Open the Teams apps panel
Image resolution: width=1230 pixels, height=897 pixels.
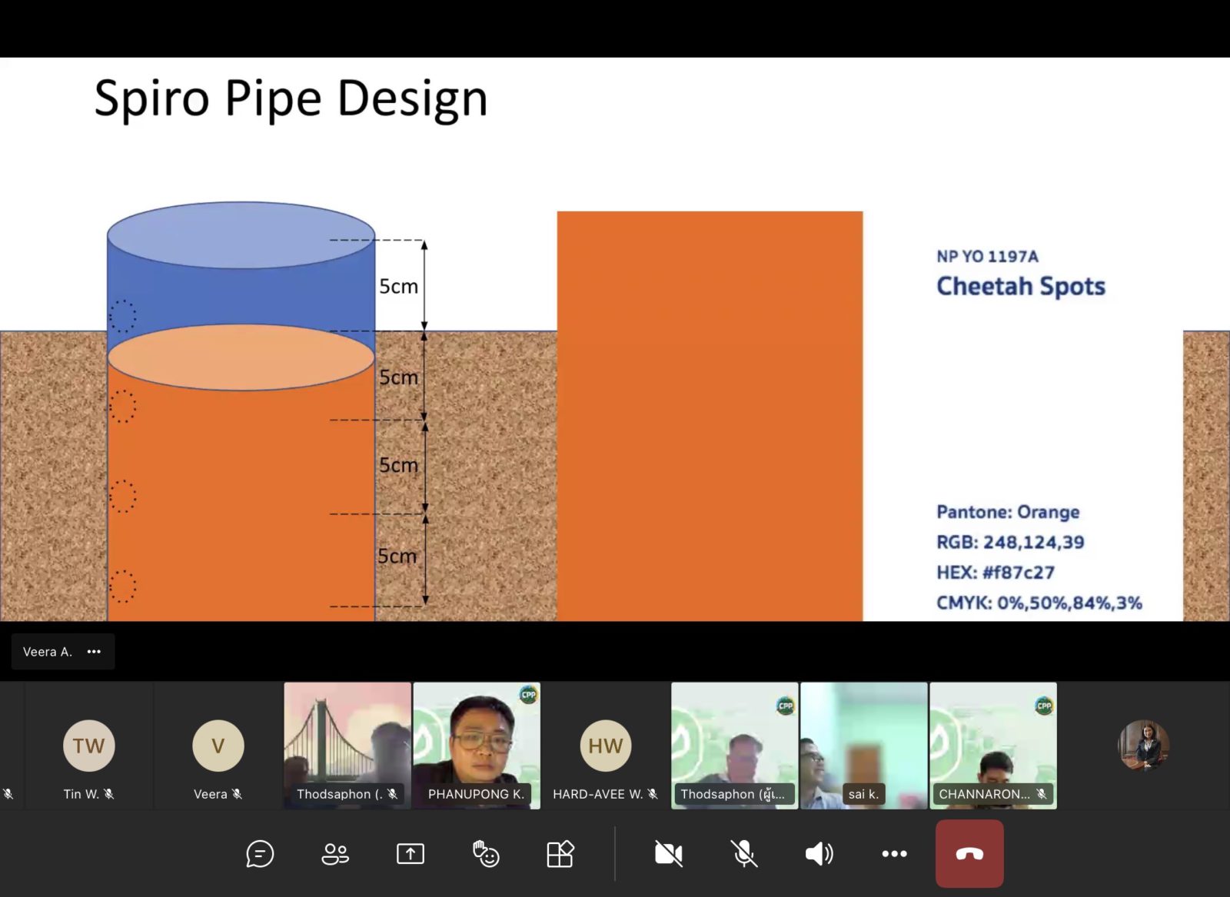560,853
